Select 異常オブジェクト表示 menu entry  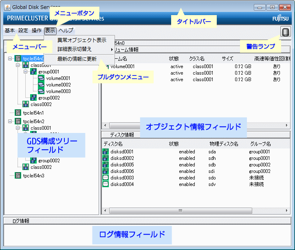[x=81, y=40]
